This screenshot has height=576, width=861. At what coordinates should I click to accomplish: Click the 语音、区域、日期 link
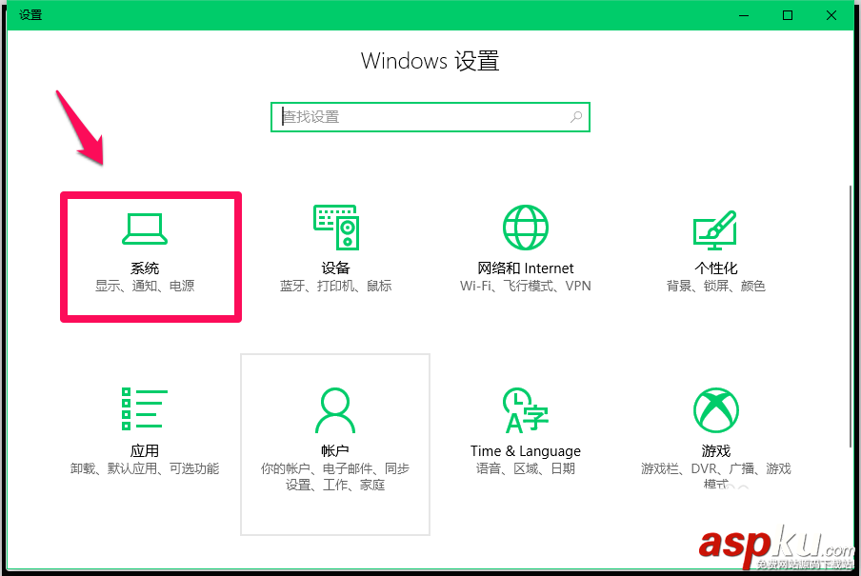525,468
